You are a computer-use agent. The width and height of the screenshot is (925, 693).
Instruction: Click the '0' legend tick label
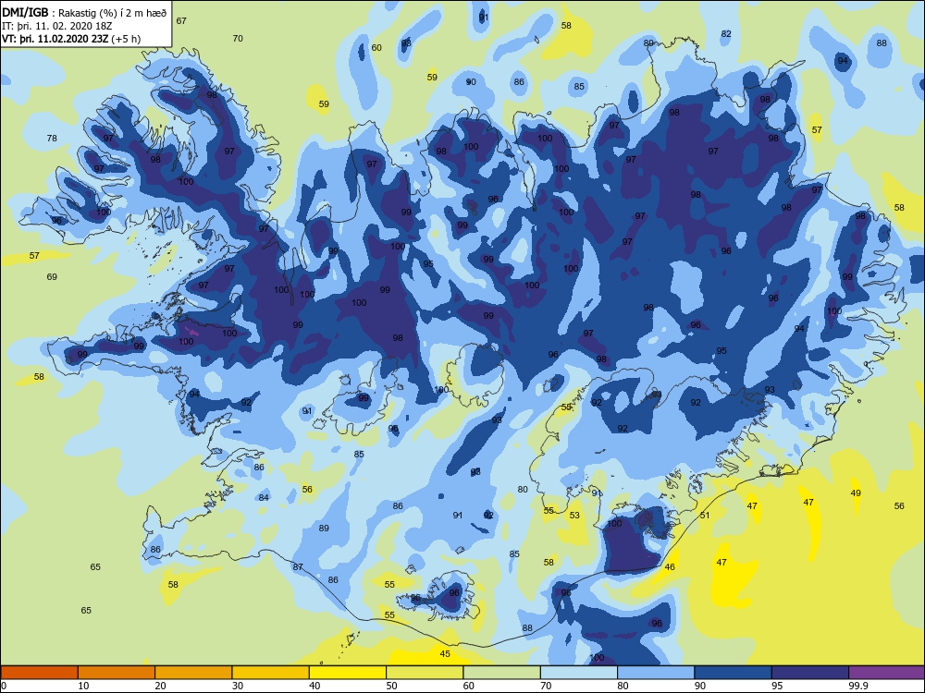point(4,686)
